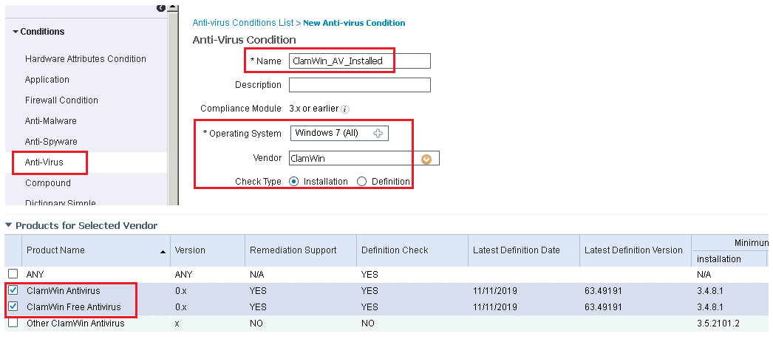Open the Anti-Malware condition
This screenshot has height=339, width=773.
(x=51, y=120)
